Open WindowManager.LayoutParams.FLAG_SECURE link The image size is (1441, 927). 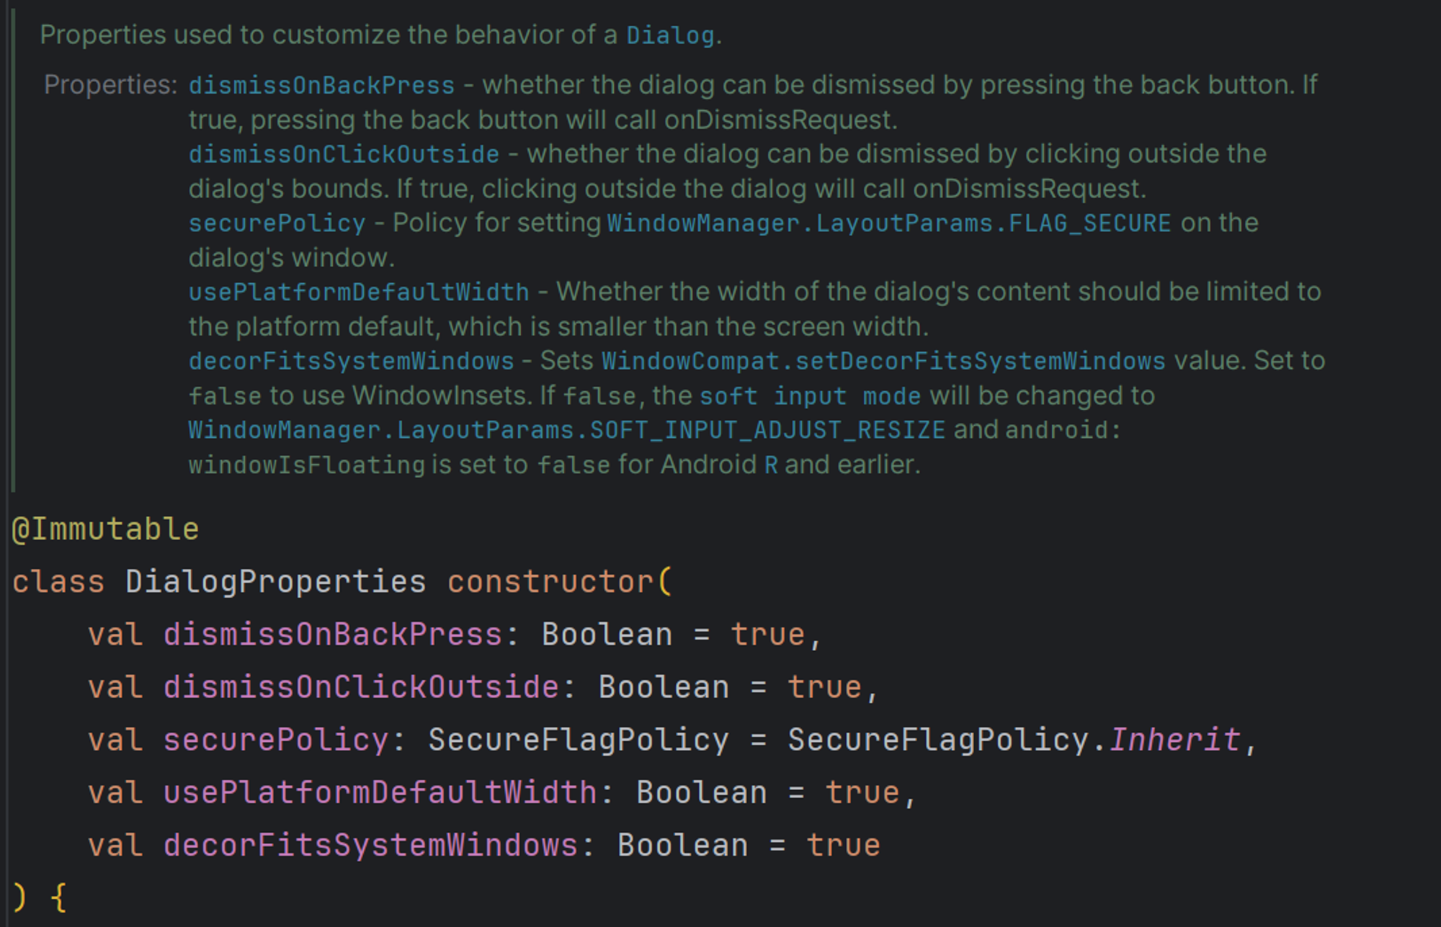pos(888,223)
